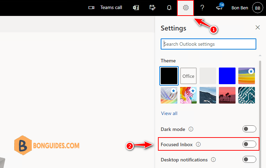Select the light gray theme swatch

tap(208, 76)
